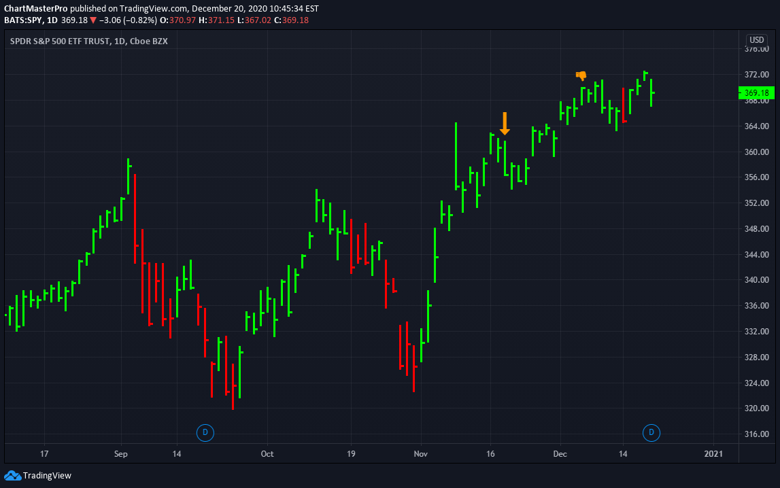The width and height of the screenshot is (780, 488).
Task: Click the TradingView cloud logo icon
Action: [x=12, y=476]
